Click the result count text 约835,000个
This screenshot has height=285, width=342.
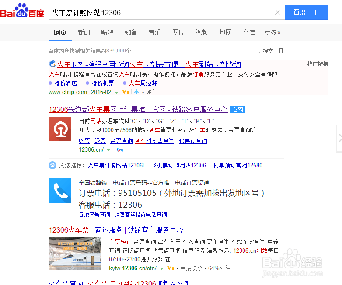click(x=116, y=51)
